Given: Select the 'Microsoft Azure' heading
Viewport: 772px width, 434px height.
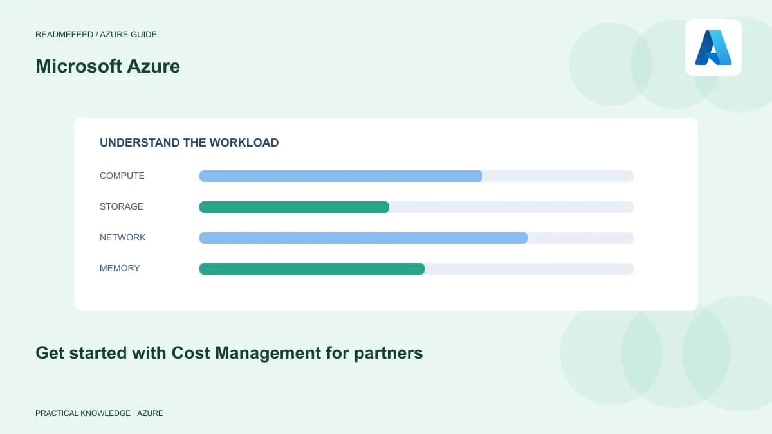Looking at the screenshot, I should pyautogui.click(x=108, y=66).
